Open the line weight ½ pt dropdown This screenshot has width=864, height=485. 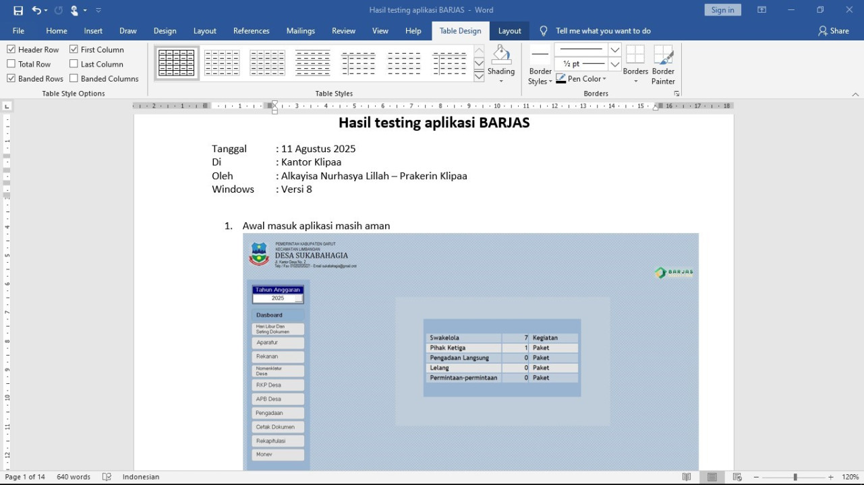pos(614,64)
